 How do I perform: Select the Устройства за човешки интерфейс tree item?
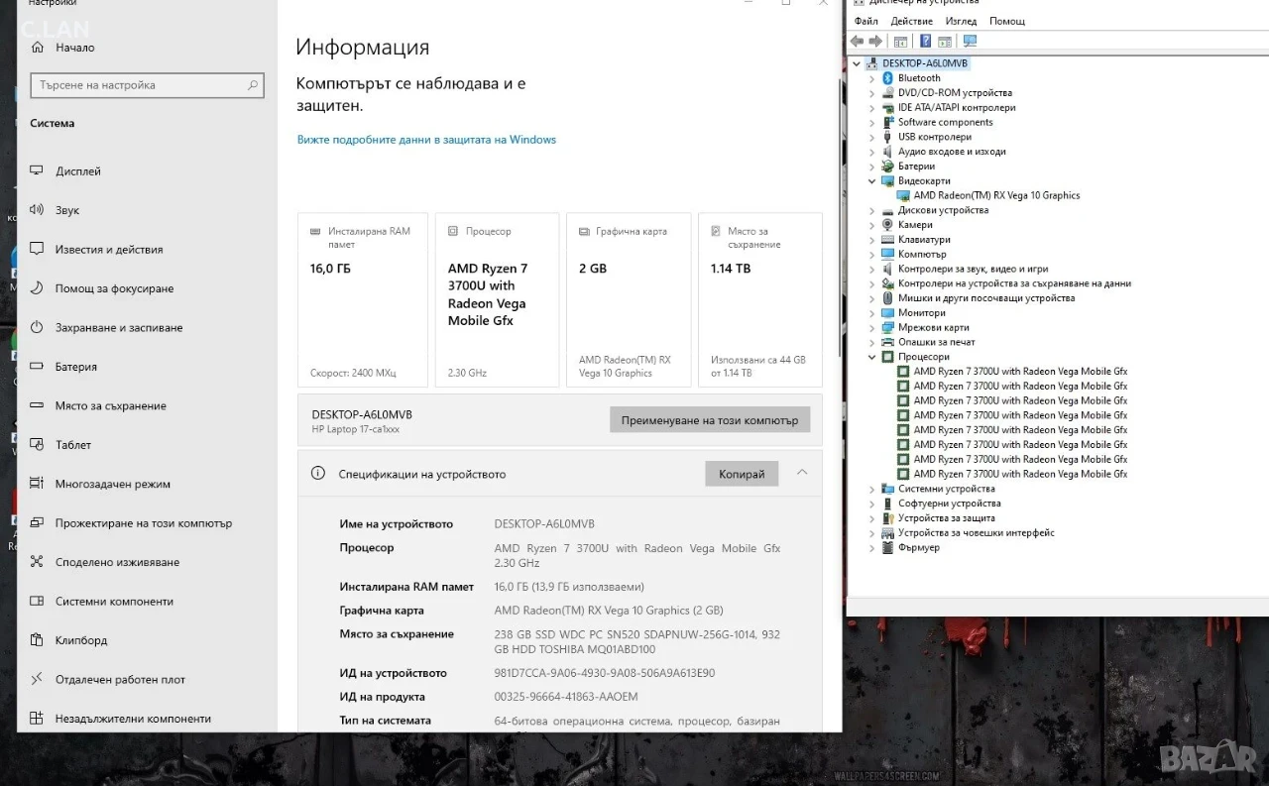(976, 532)
